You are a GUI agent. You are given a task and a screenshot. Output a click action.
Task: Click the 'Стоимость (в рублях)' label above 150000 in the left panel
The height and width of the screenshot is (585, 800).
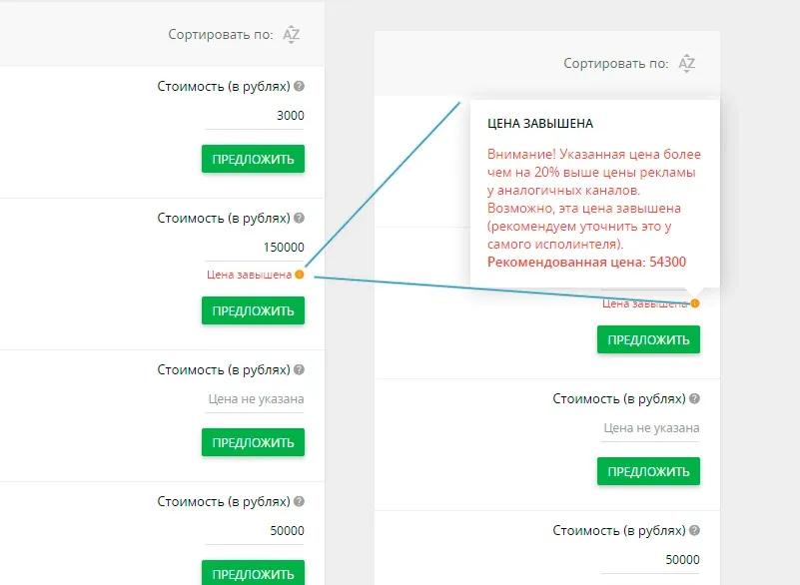[x=224, y=219]
